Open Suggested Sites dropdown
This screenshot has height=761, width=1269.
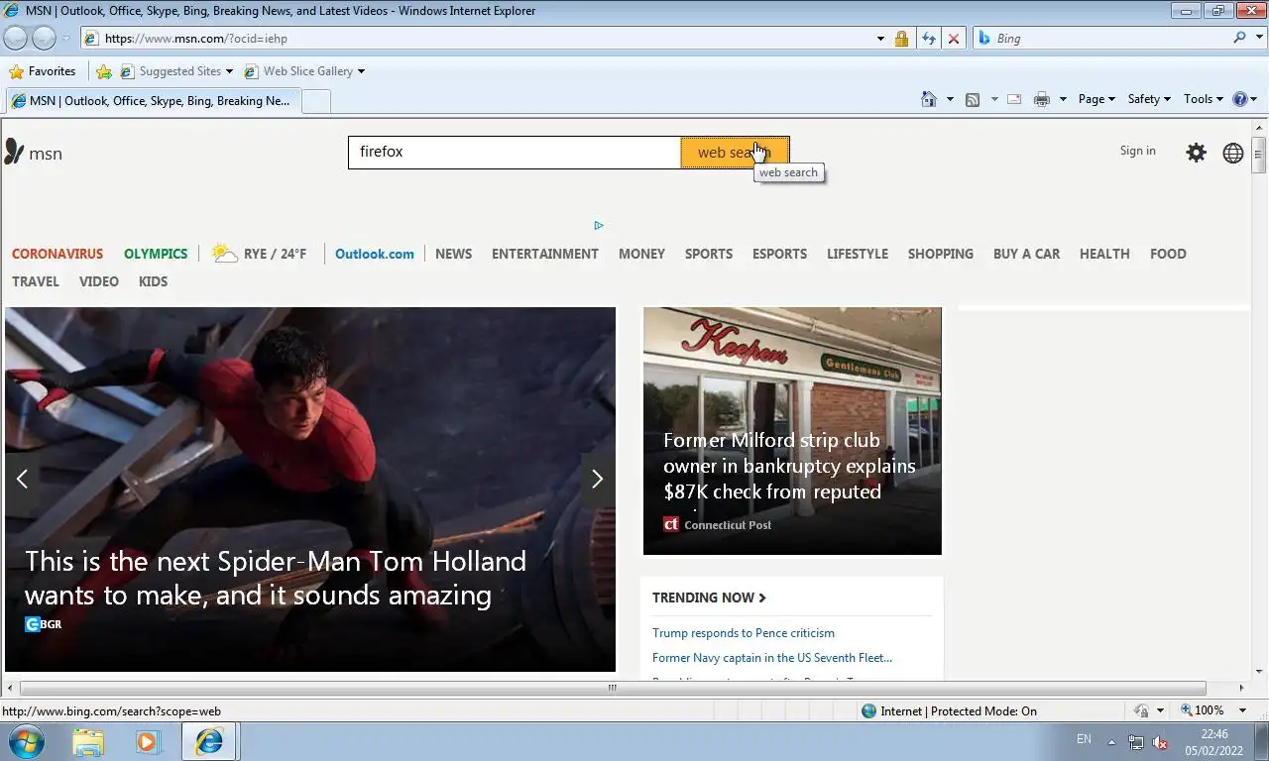176,71
